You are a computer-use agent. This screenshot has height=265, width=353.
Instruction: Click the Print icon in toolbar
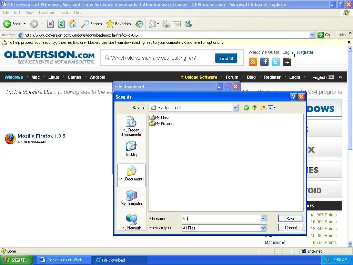tap(166, 24)
